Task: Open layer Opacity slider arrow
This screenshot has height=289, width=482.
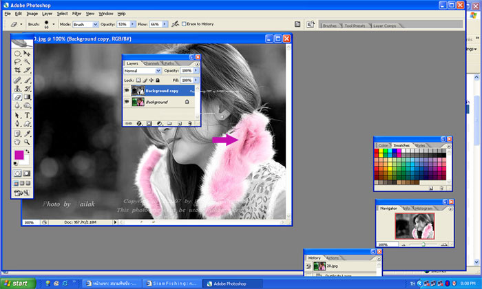Action: 196,71
